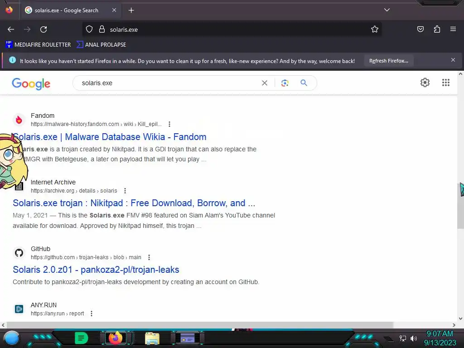Open the green notes app on taskbar
This screenshot has width=464, height=348.
point(81,338)
